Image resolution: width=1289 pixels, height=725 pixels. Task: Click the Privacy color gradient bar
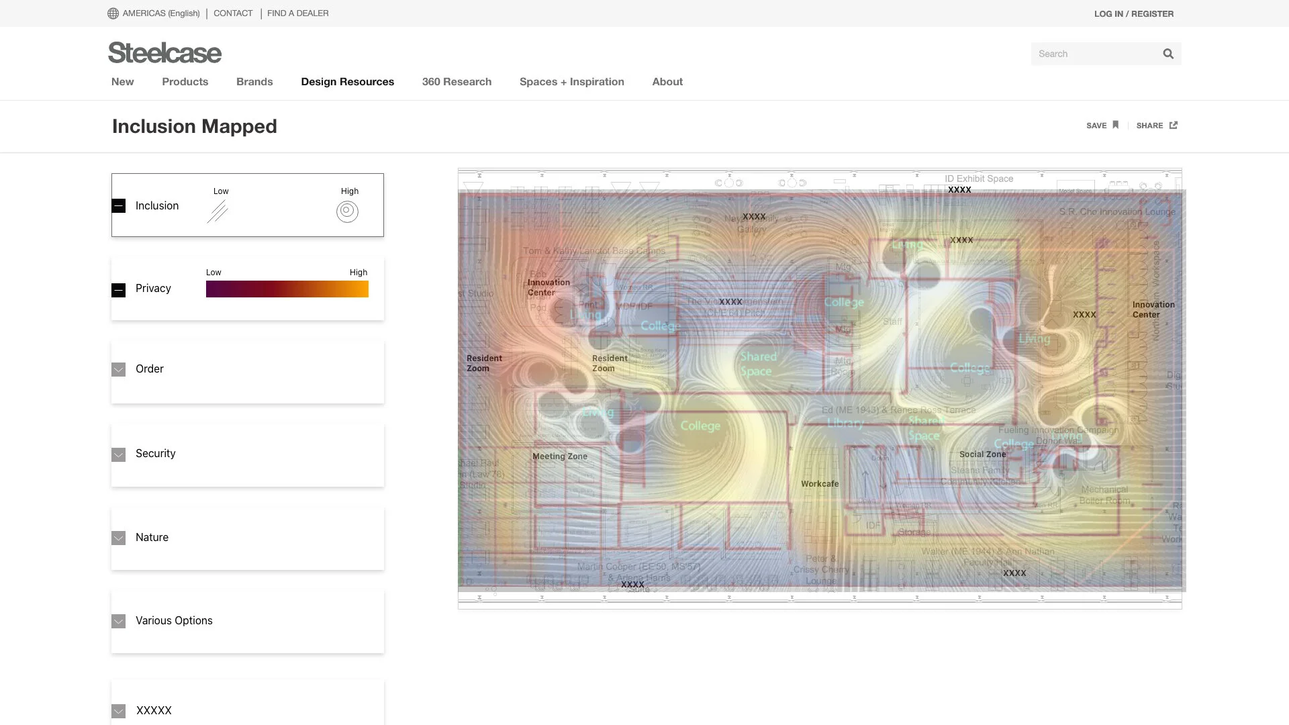coord(287,289)
